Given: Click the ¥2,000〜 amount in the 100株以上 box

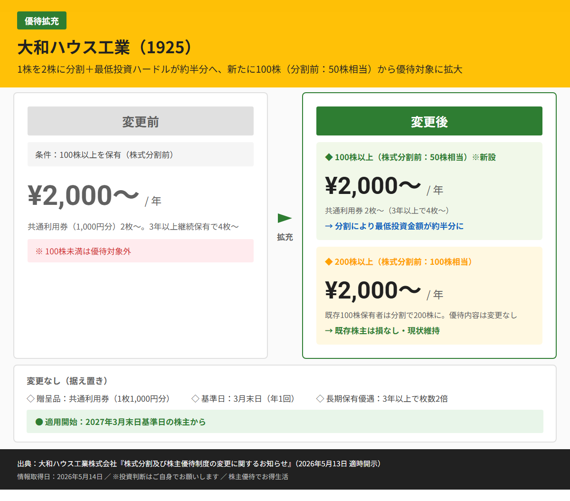Looking at the screenshot, I should point(373,186).
